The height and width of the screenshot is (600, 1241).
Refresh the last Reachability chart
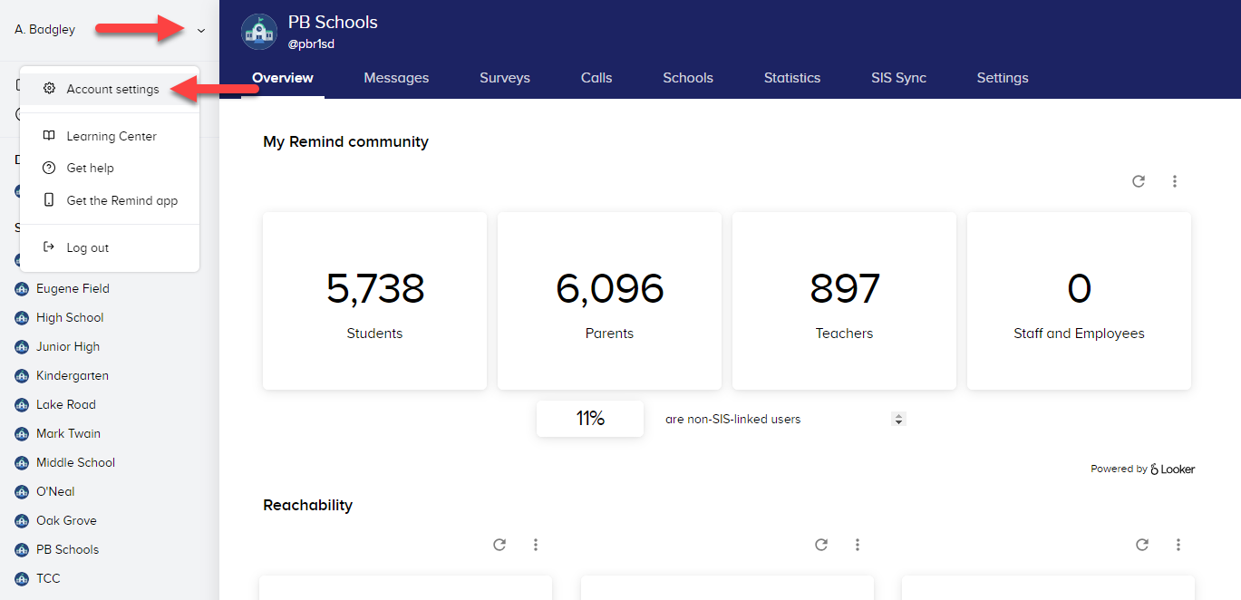1142,545
